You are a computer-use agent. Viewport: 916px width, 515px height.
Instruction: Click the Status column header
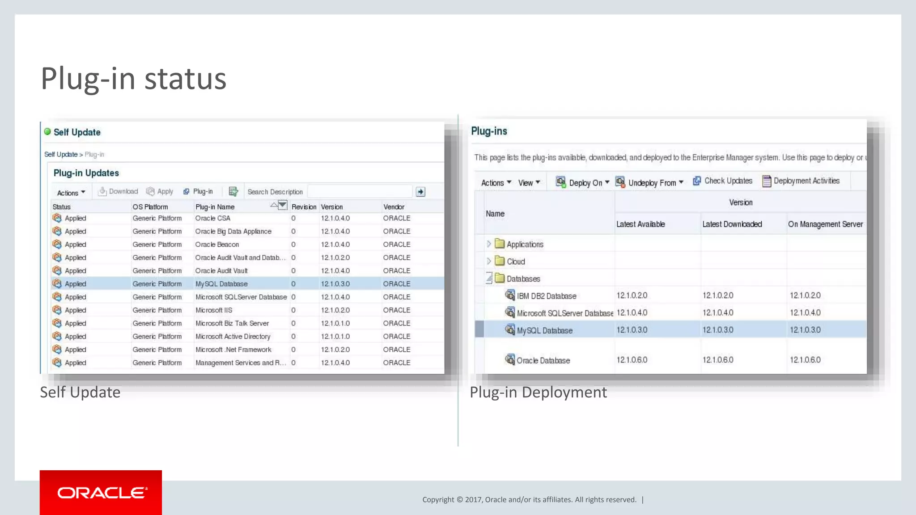[x=62, y=207]
